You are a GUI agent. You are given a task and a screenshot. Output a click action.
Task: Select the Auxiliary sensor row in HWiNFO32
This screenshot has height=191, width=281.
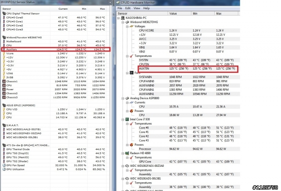click(56, 49)
